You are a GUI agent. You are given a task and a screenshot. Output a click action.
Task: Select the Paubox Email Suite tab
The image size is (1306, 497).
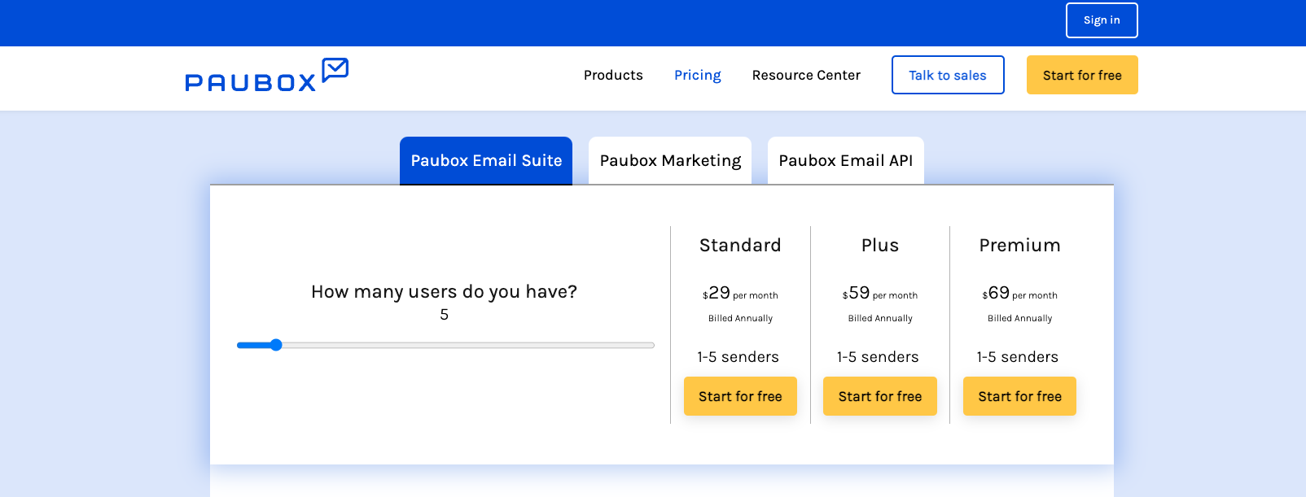coord(486,160)
